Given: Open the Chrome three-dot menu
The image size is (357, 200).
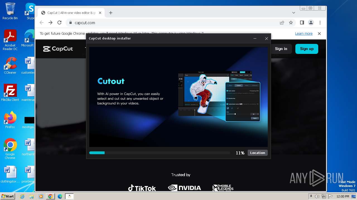Looking at the screenshot, I should pos(320,23).
